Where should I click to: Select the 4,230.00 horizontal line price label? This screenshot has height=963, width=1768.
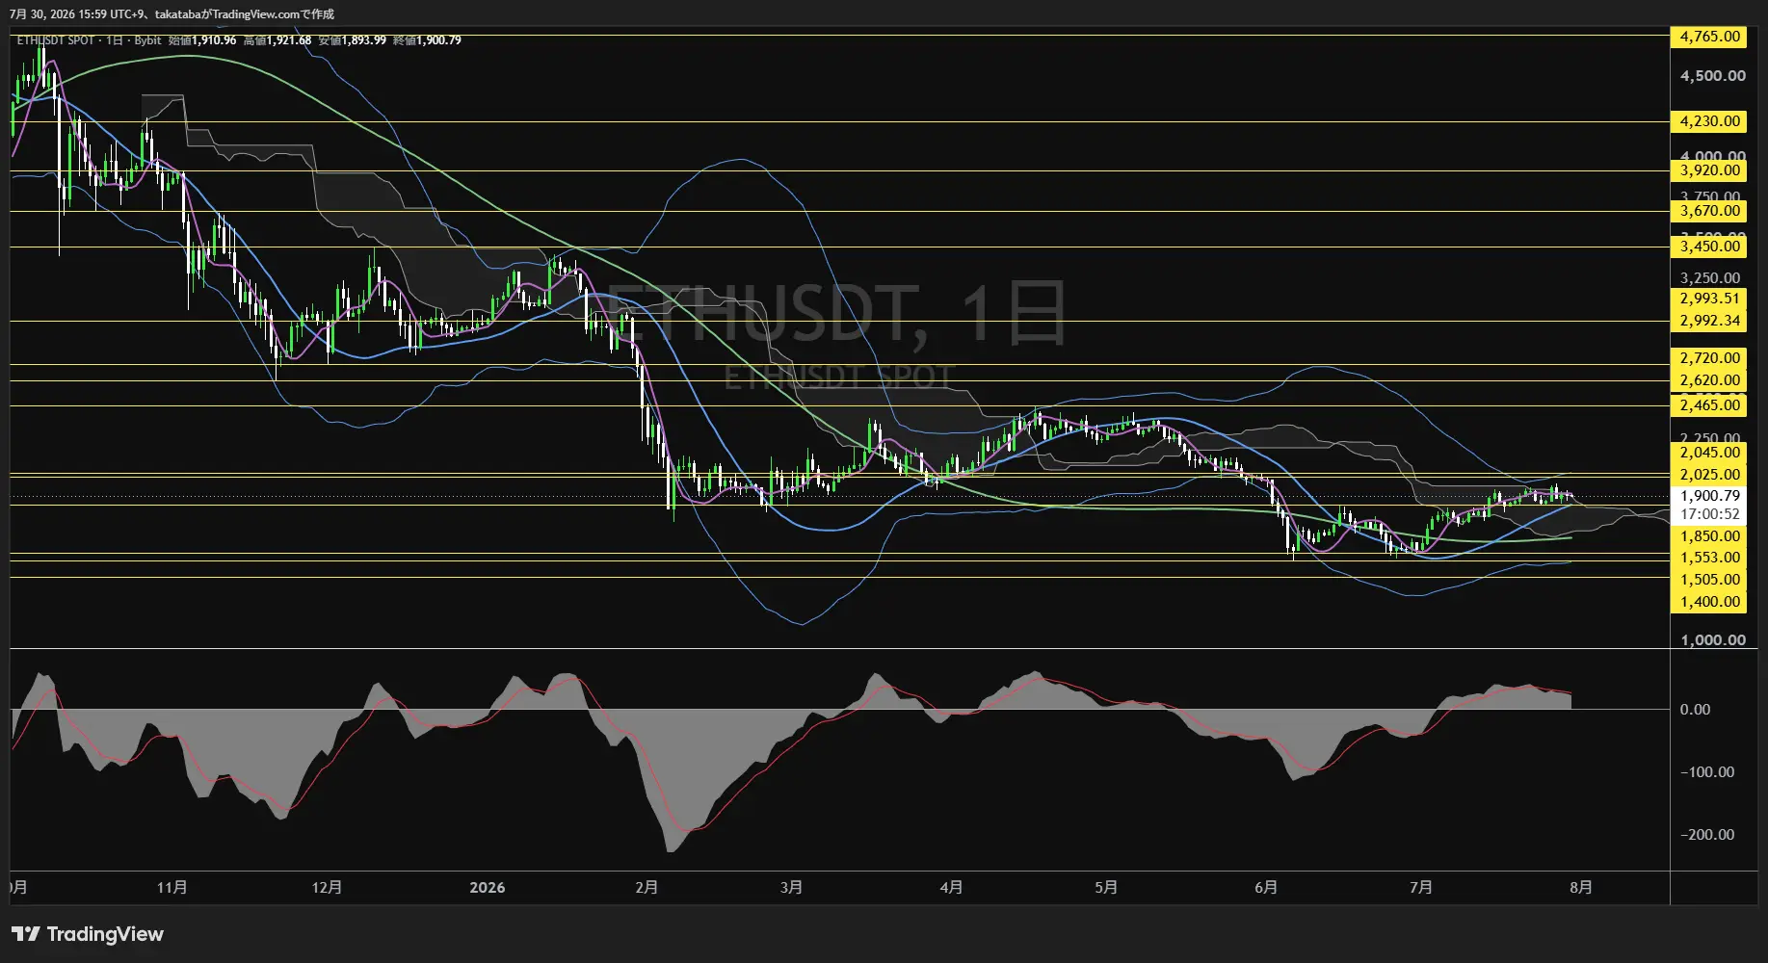tap(1708, 121)
